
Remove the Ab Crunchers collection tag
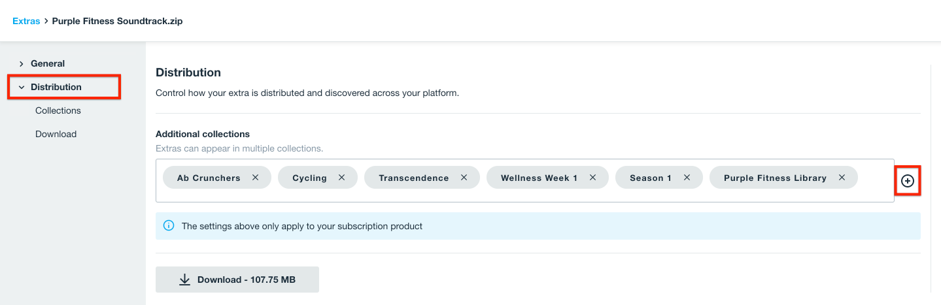[x=256, y=178]
